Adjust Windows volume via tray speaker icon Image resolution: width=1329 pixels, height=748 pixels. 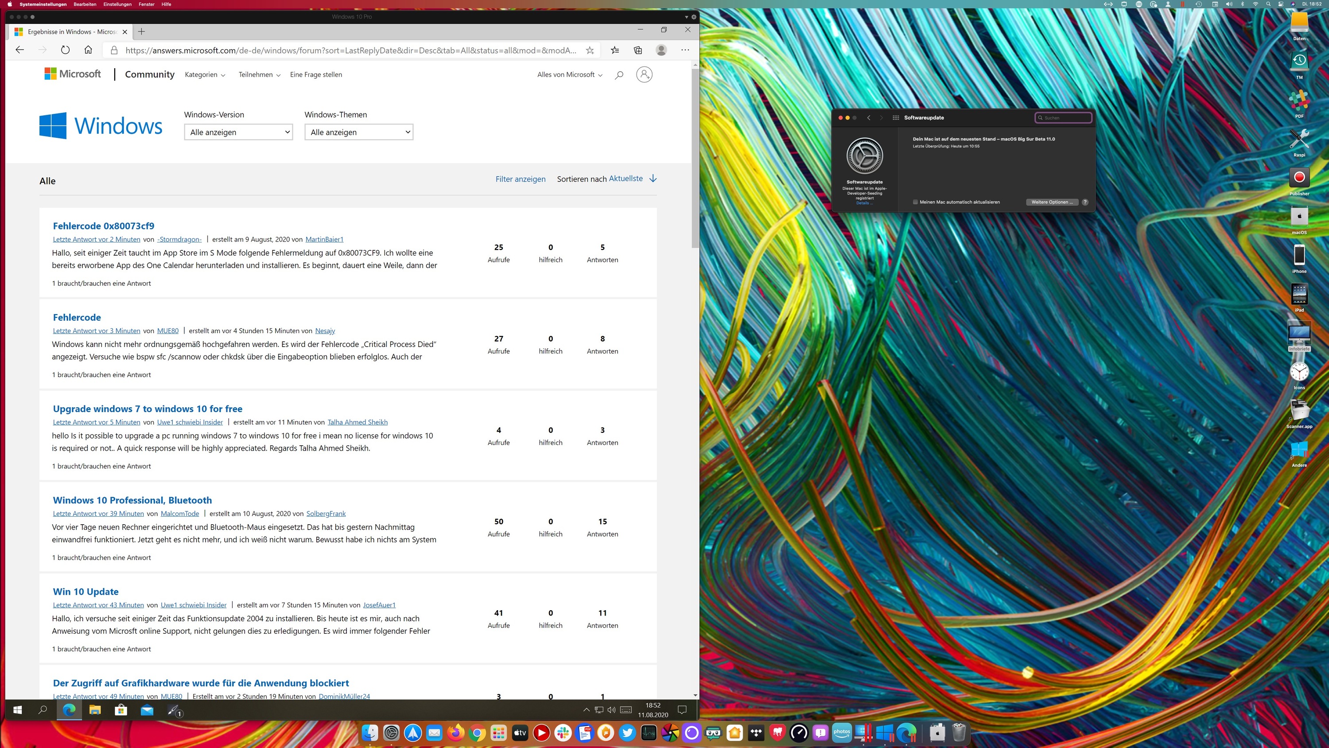[x=611, y=710]
